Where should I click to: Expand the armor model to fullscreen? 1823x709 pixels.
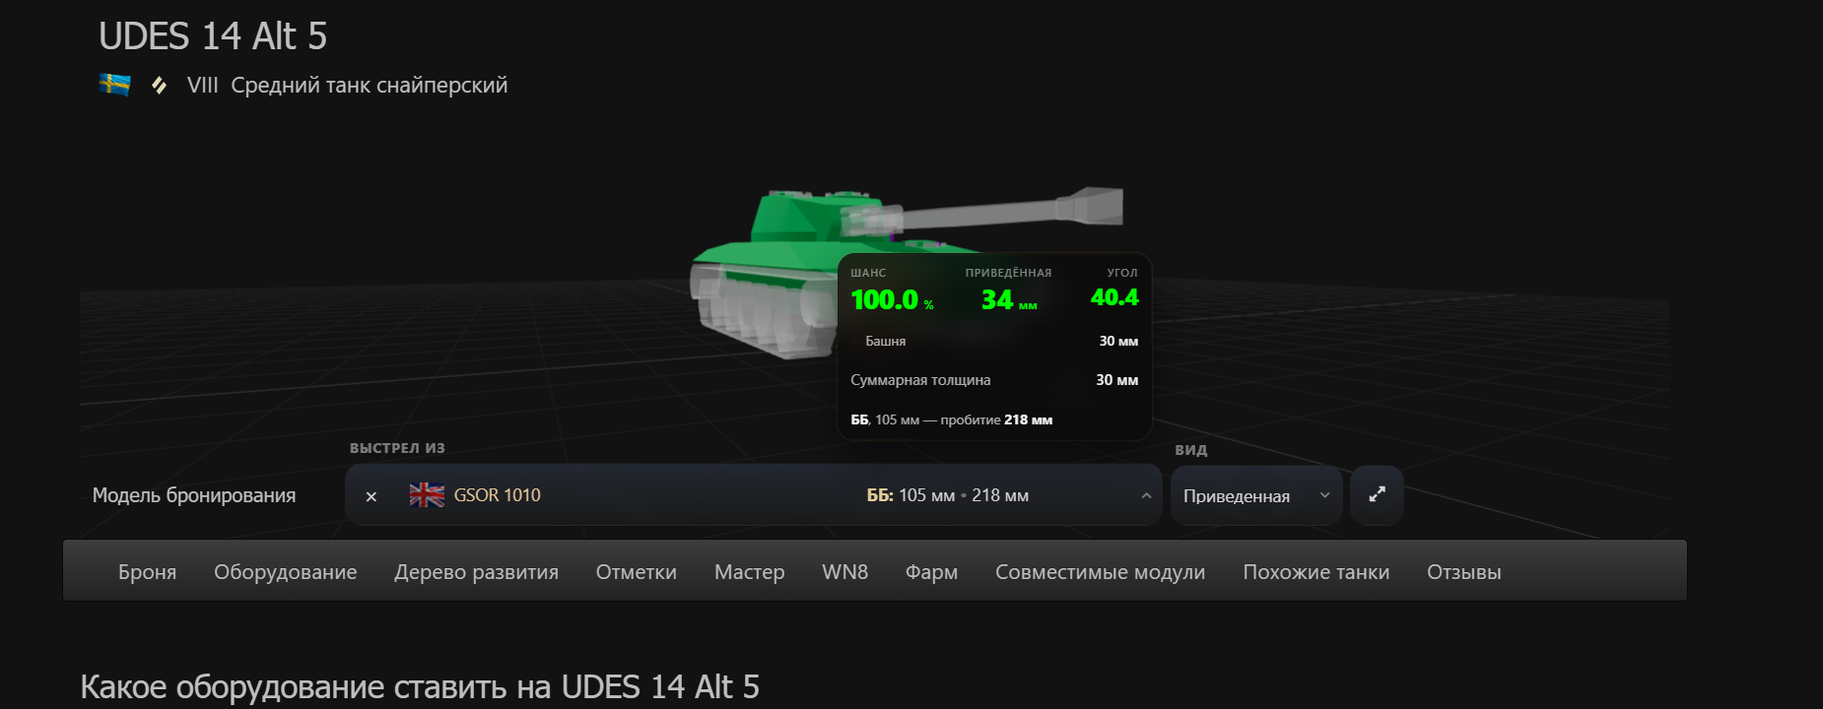(1377, 495)
